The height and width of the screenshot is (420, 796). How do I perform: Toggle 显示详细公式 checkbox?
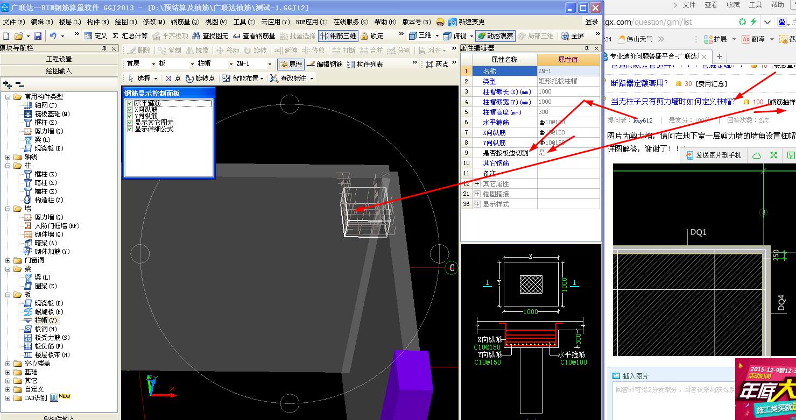click(130, 129)
